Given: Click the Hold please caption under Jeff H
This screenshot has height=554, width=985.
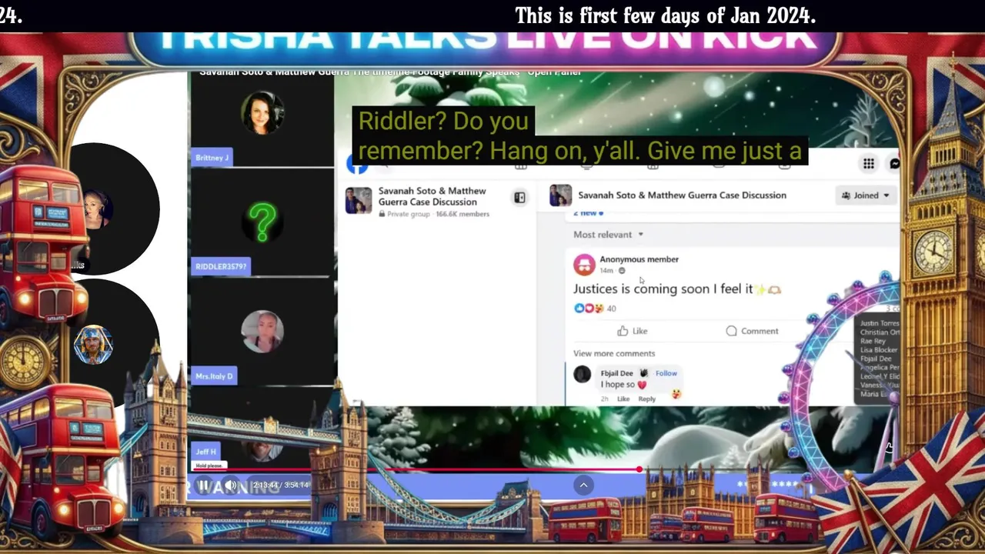Looking at the screenshot, I should tap(209, 466).
